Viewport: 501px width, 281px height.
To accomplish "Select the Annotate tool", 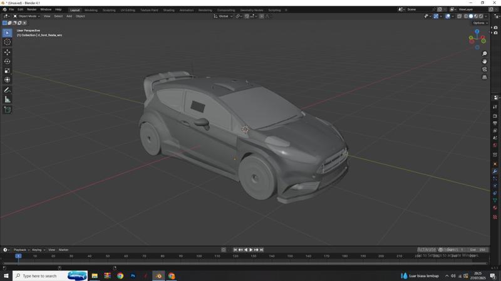I will click(x=8, y=90).
